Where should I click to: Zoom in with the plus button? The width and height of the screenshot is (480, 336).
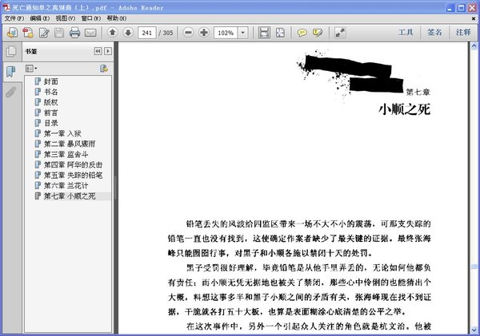(203, 33)
